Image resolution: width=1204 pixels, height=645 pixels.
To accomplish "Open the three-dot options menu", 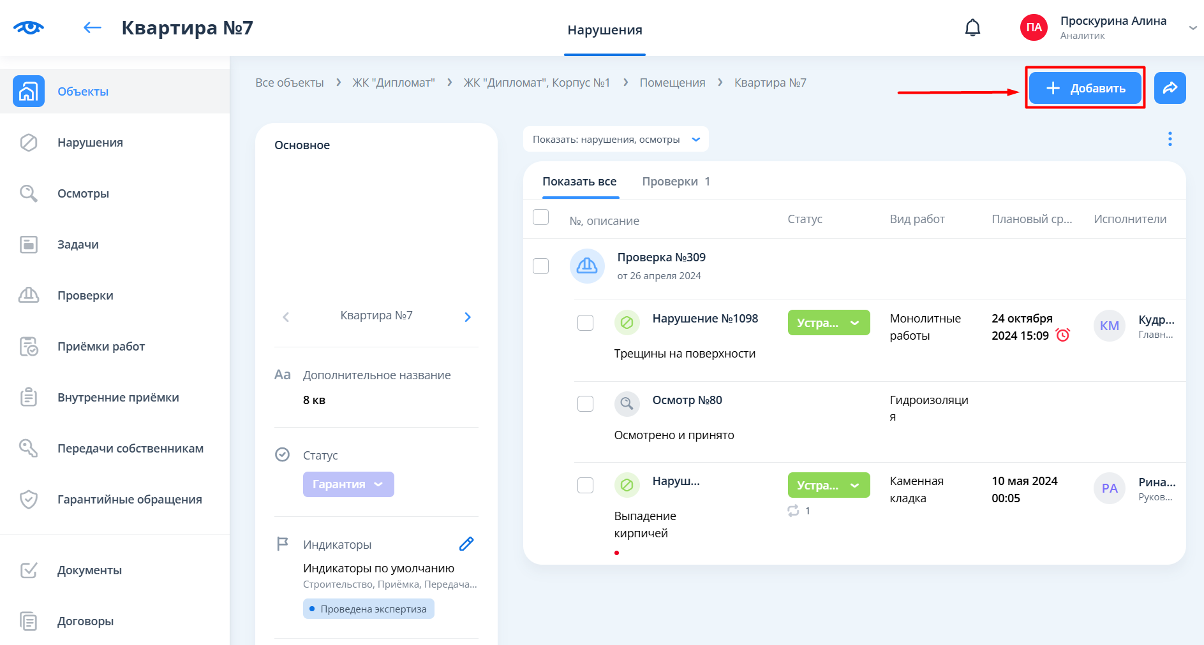I will coord(1170,139).
